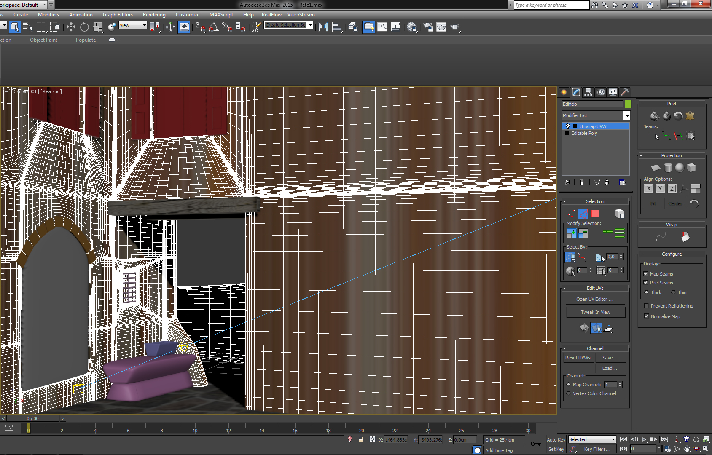Apply Spherical Map projection

point(679,168)
